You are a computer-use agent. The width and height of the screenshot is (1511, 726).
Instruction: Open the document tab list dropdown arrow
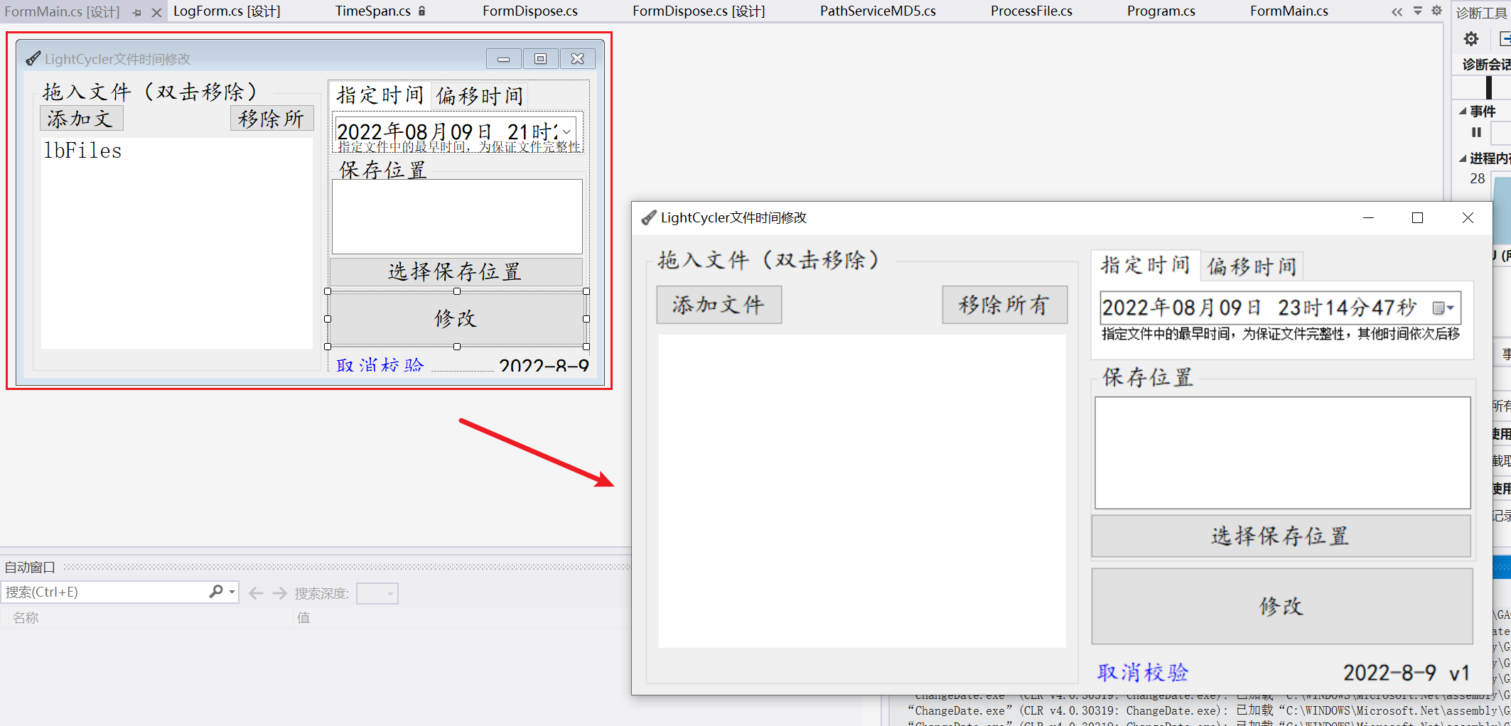pyautogui.click(x=1418, y=11)
